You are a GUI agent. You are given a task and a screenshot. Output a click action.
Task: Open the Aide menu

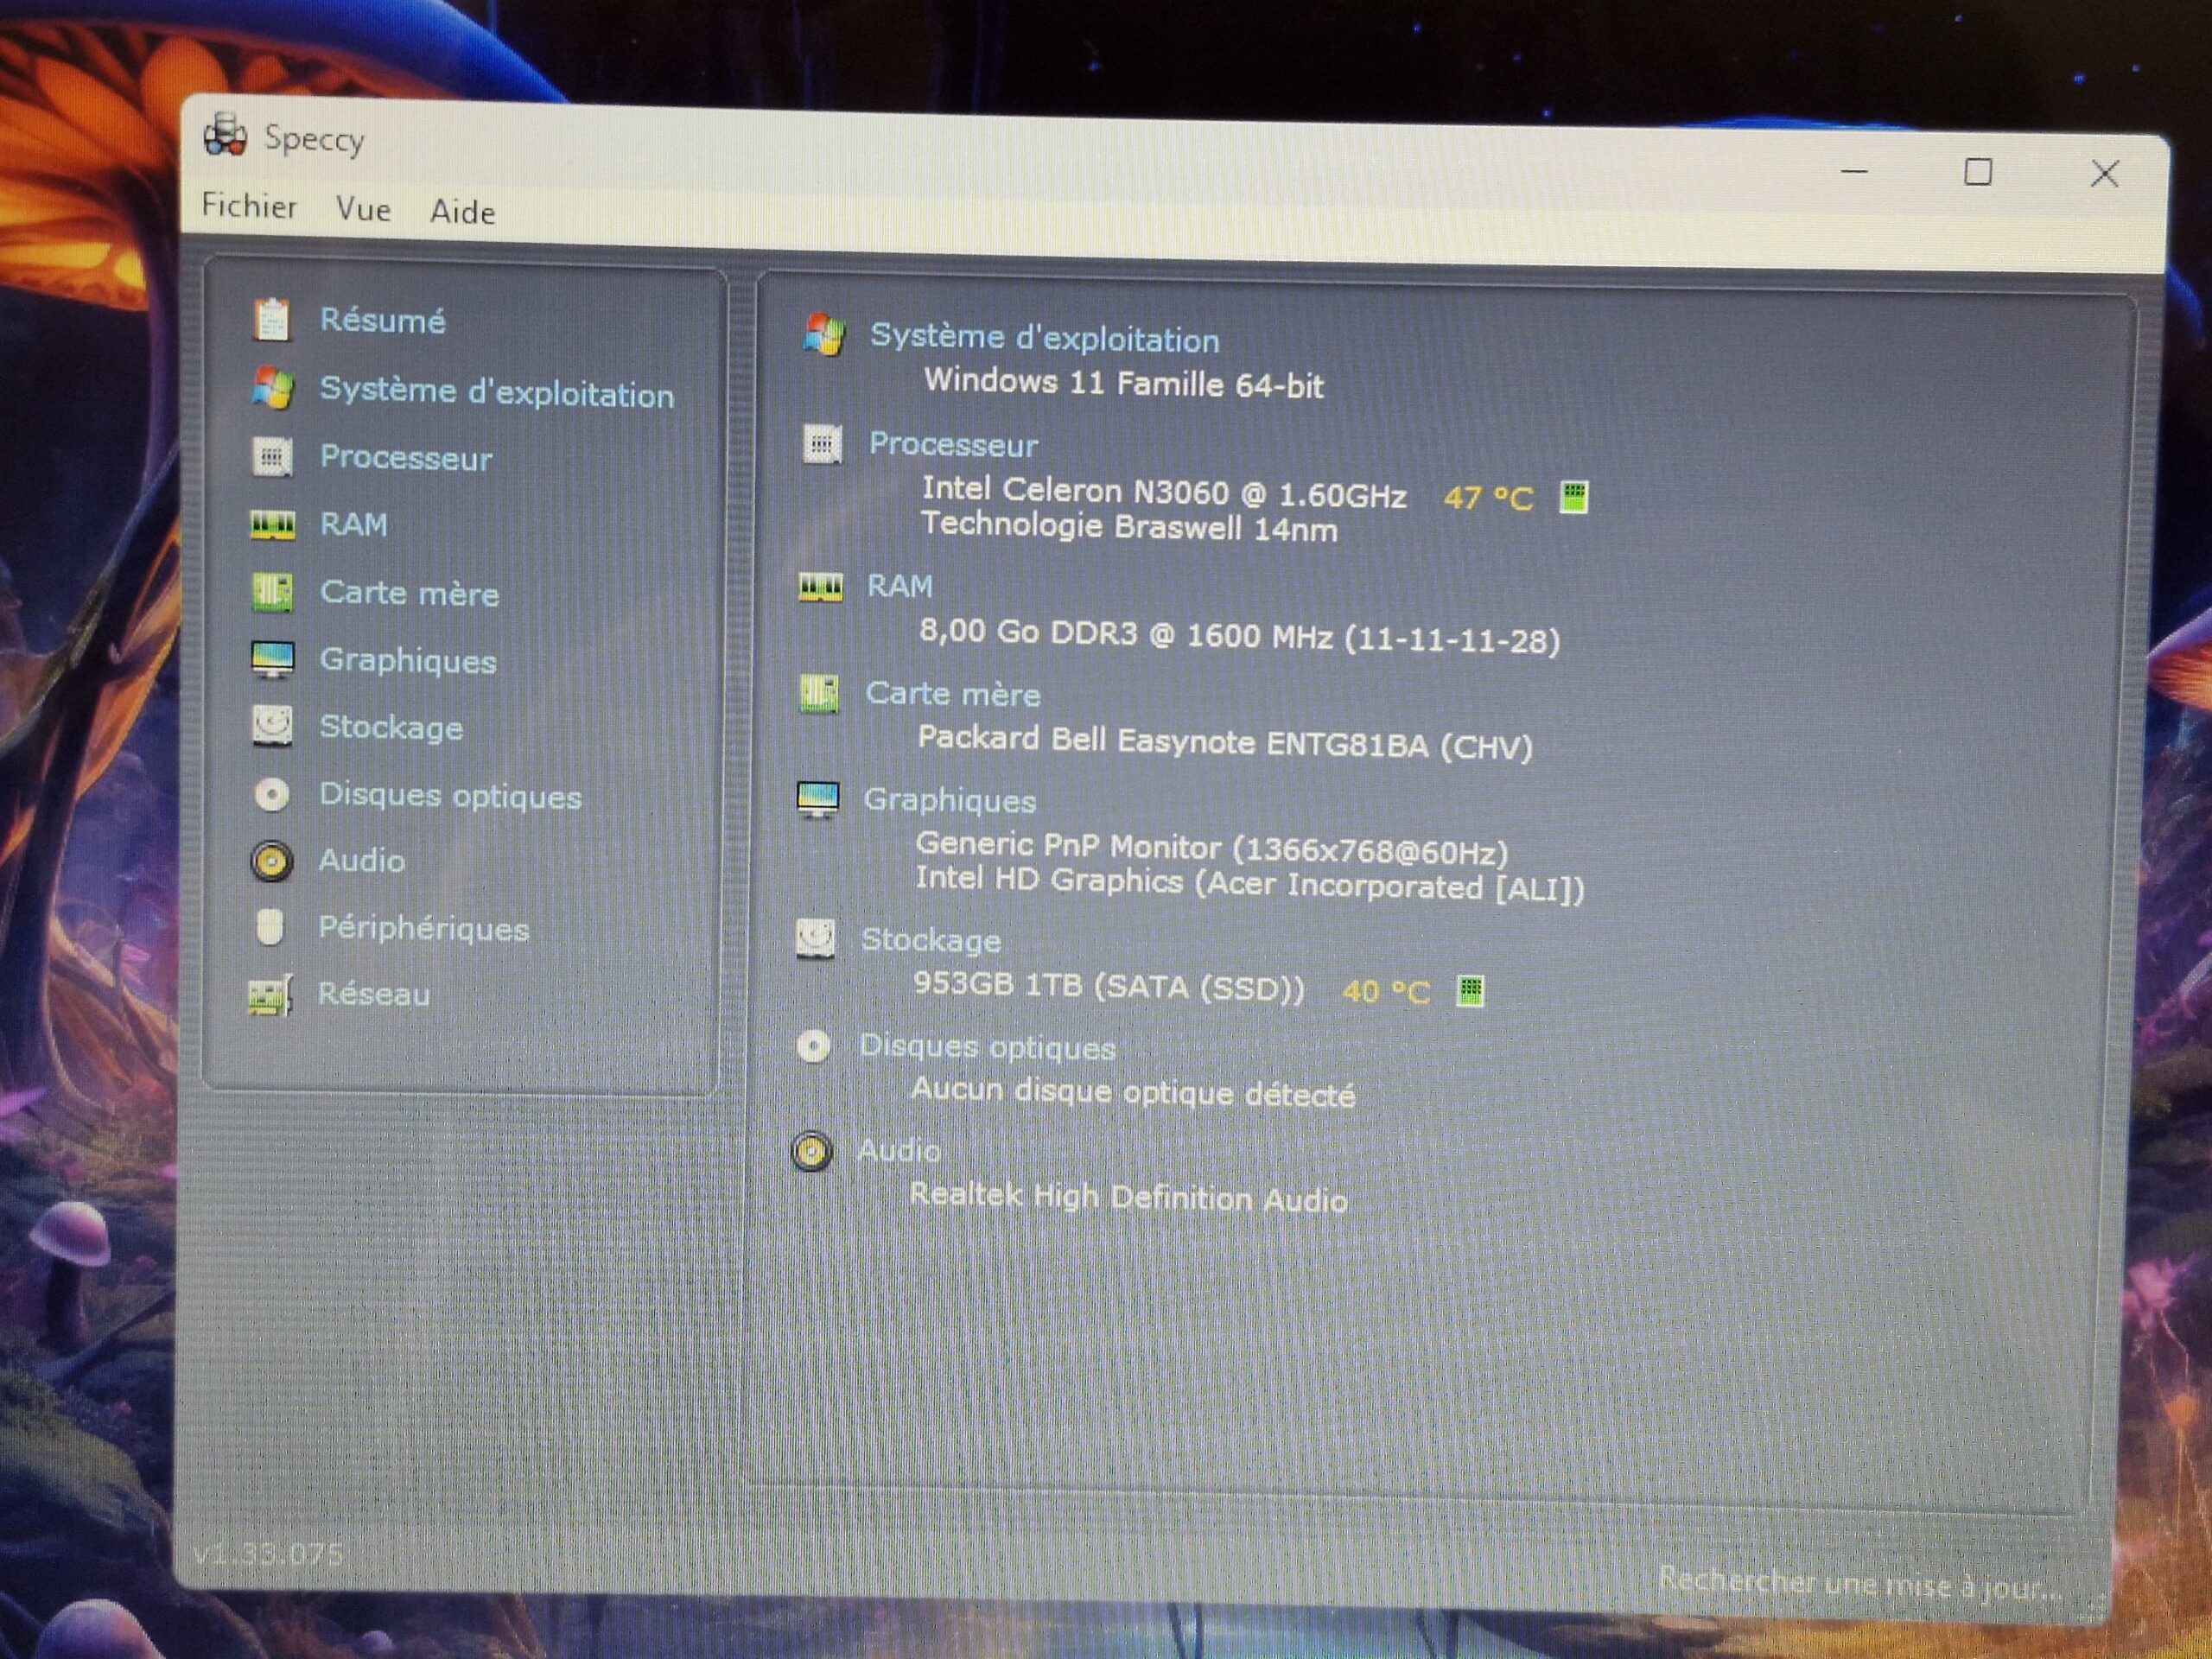462,212
